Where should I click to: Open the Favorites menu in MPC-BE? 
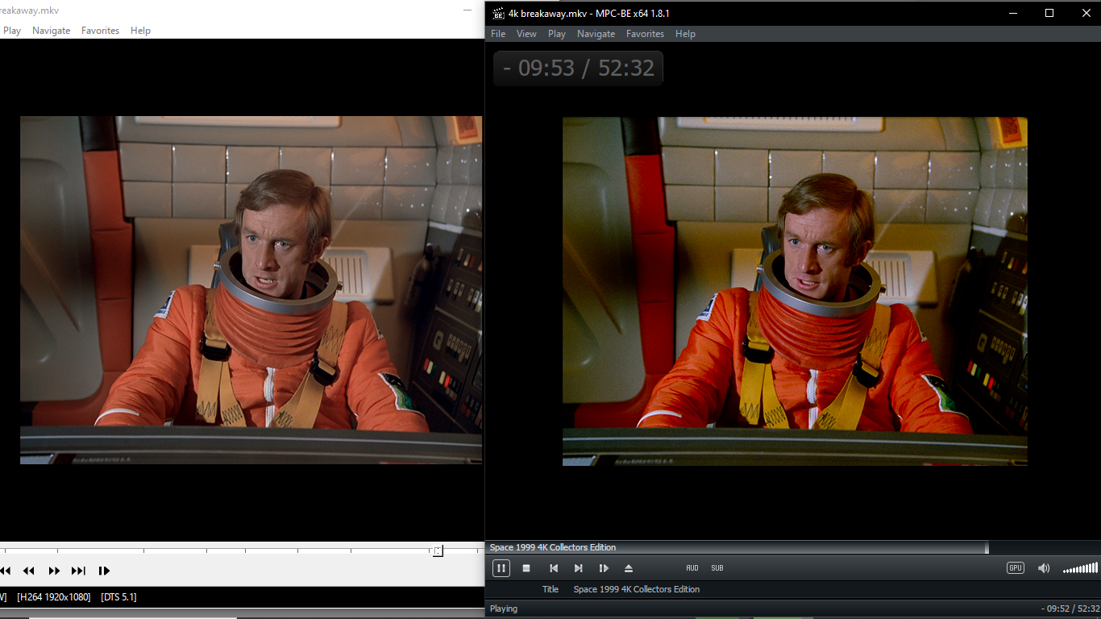click(x=645, y=34)
